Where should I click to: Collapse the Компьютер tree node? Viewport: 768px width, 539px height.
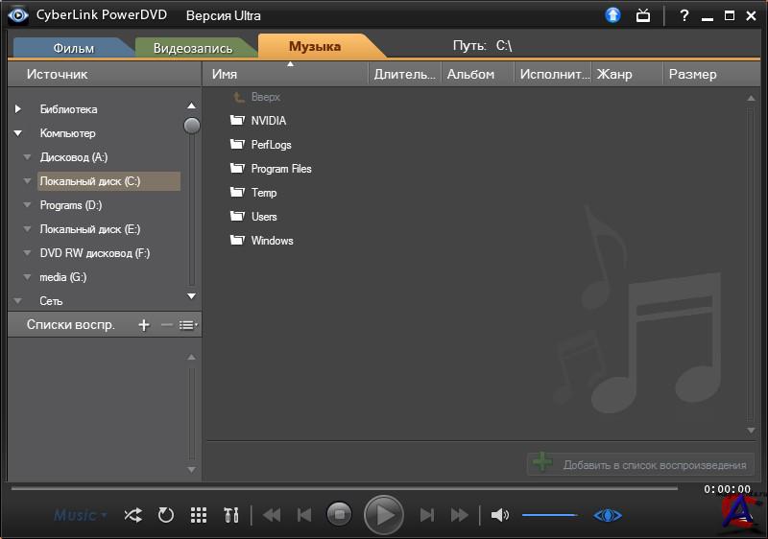(18, 133)
